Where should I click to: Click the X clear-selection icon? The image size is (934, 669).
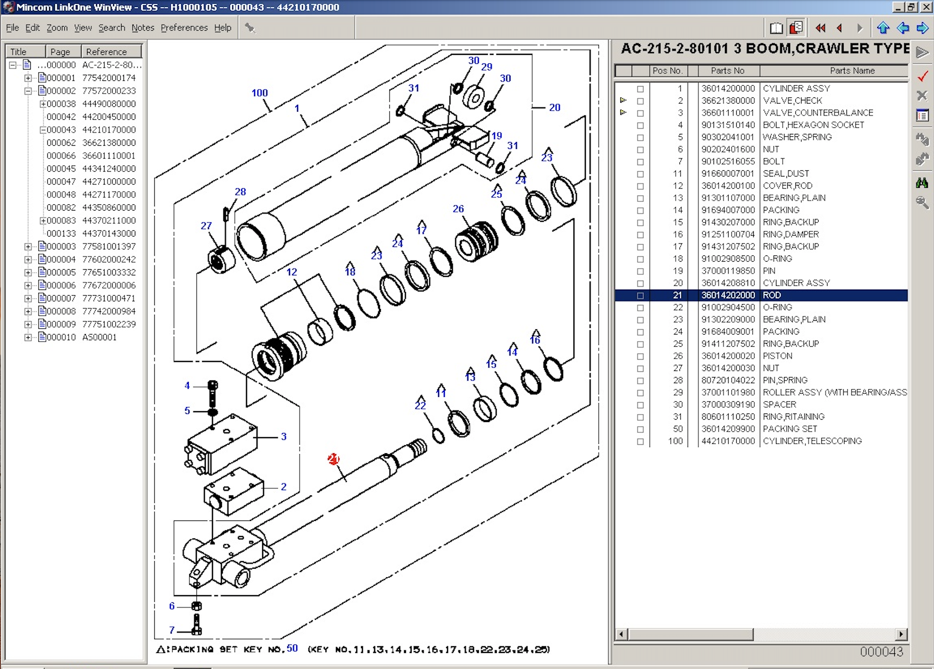point(921,96)
